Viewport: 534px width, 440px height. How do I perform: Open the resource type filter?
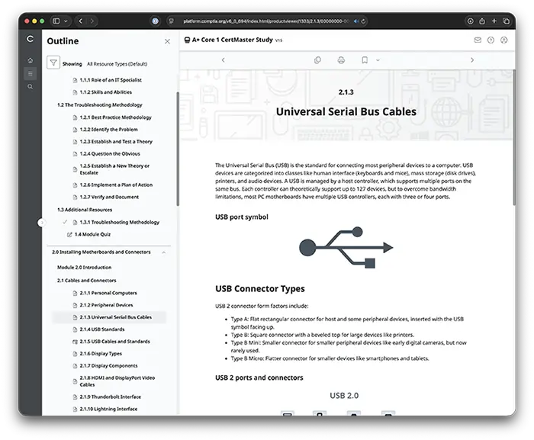(53, 63)
